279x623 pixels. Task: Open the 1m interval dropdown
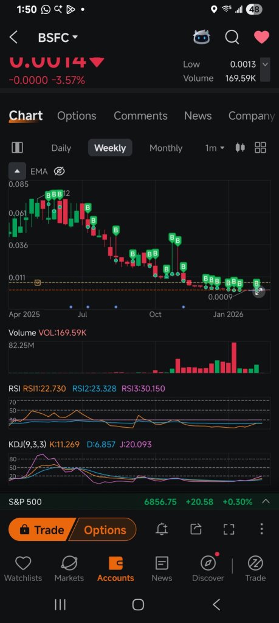[215, 148]
